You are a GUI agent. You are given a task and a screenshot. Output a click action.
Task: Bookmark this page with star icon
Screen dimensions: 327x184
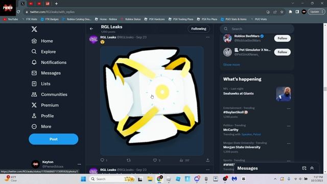pyautogui.click(x=282, y=12)
